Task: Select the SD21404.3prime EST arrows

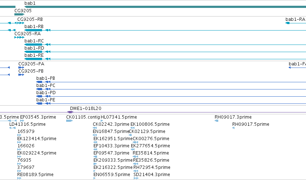Action: 136,178
